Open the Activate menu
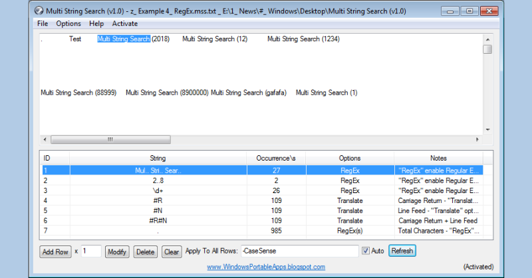The width and height of the screenshot is (532, 278). 125,24
